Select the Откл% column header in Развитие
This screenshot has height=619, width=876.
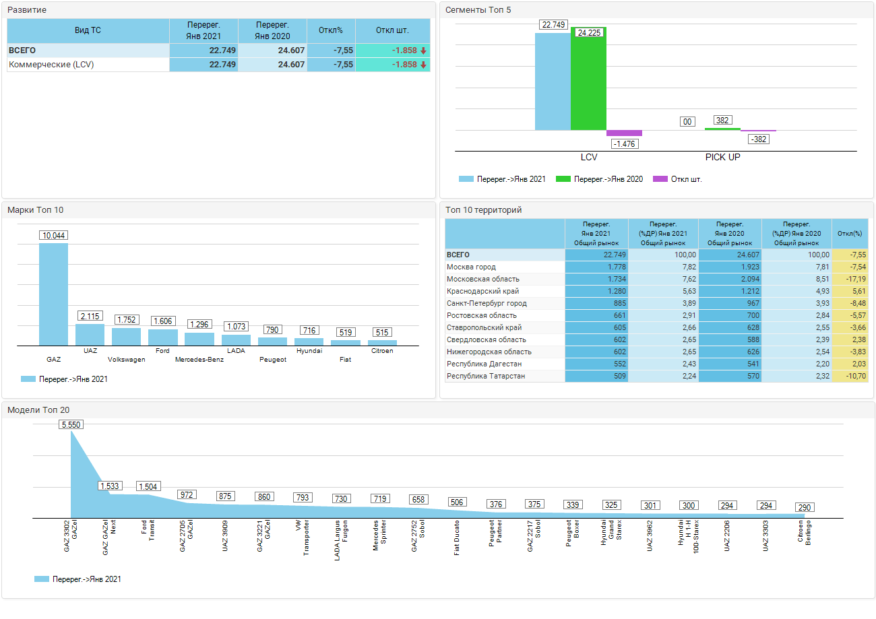(x=330, y=30)
